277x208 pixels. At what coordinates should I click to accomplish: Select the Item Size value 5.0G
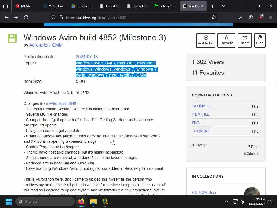click(x=81, y=82)
